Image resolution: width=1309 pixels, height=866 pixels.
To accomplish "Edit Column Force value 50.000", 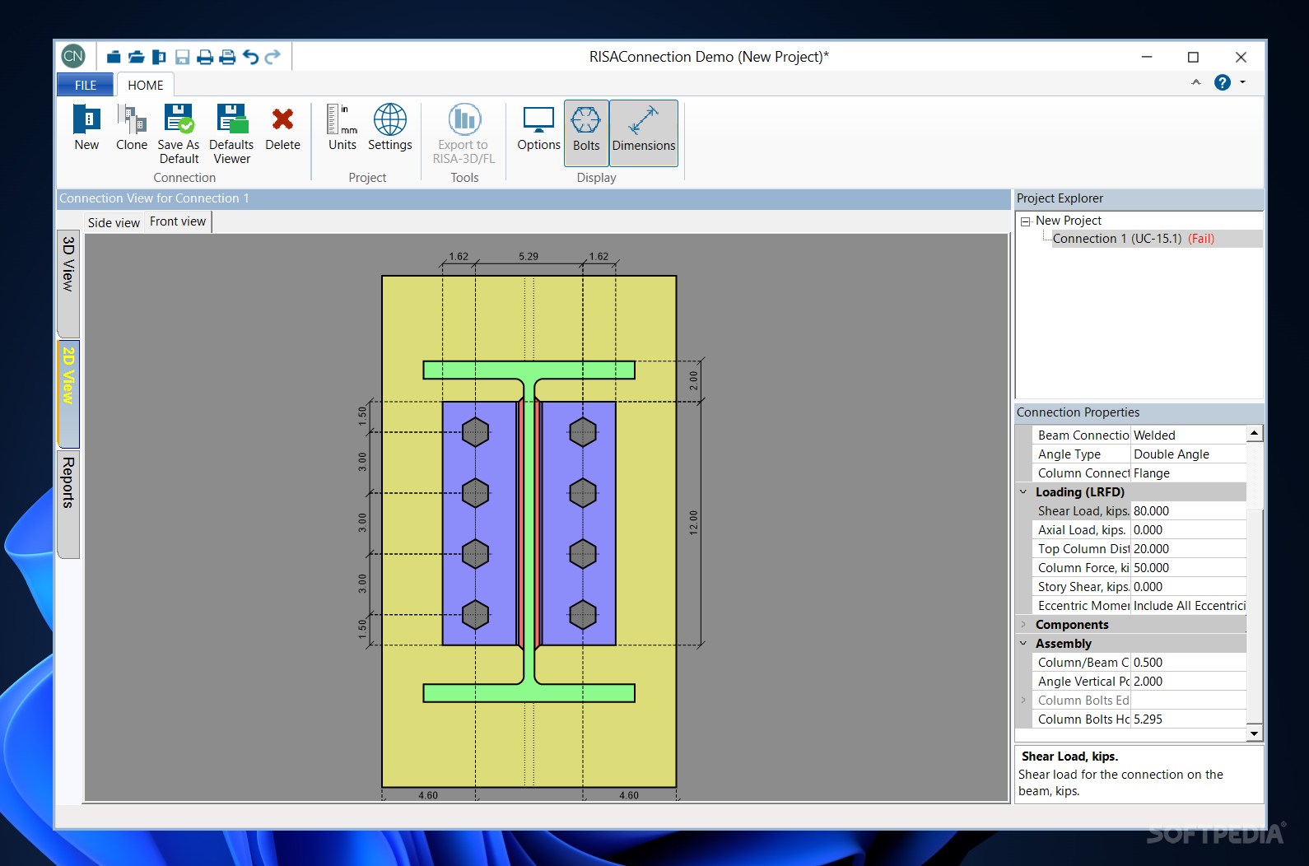I will click(1189, 567).
